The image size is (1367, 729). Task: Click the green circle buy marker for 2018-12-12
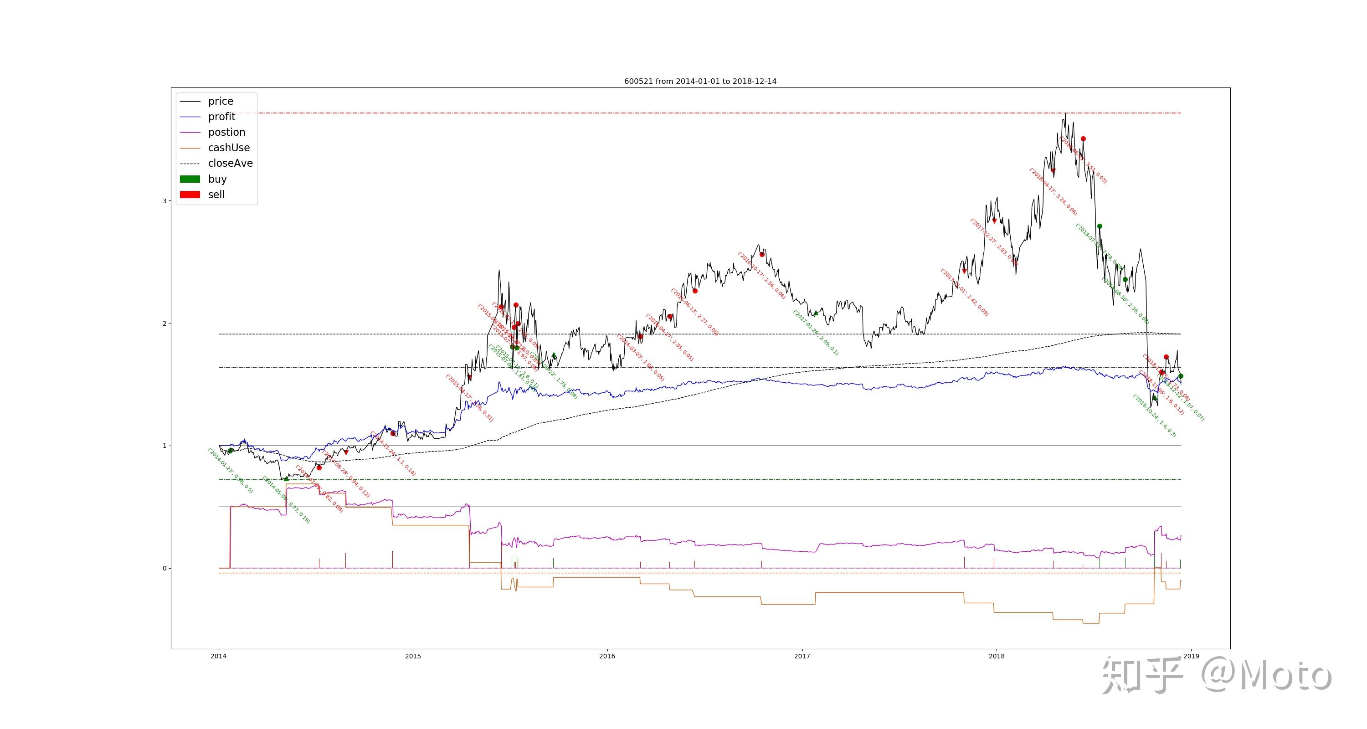coord(1181,376)
